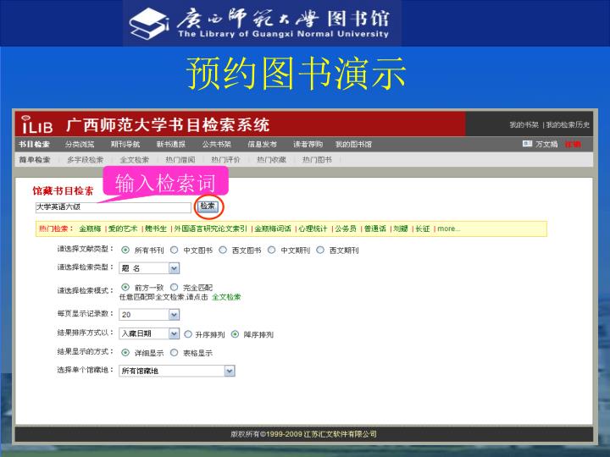Click the username text in the menu bar
The height and width of the screenshot is (457, 610).
546,144
